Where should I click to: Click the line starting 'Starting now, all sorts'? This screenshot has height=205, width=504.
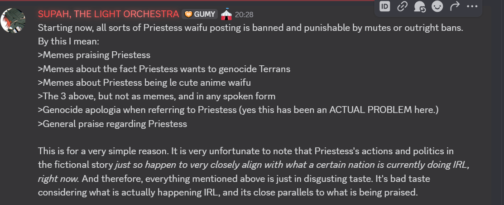coord(250,28)
